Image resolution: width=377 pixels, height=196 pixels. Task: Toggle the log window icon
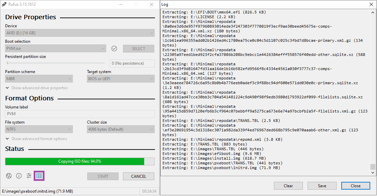click(x=39, y=176)
